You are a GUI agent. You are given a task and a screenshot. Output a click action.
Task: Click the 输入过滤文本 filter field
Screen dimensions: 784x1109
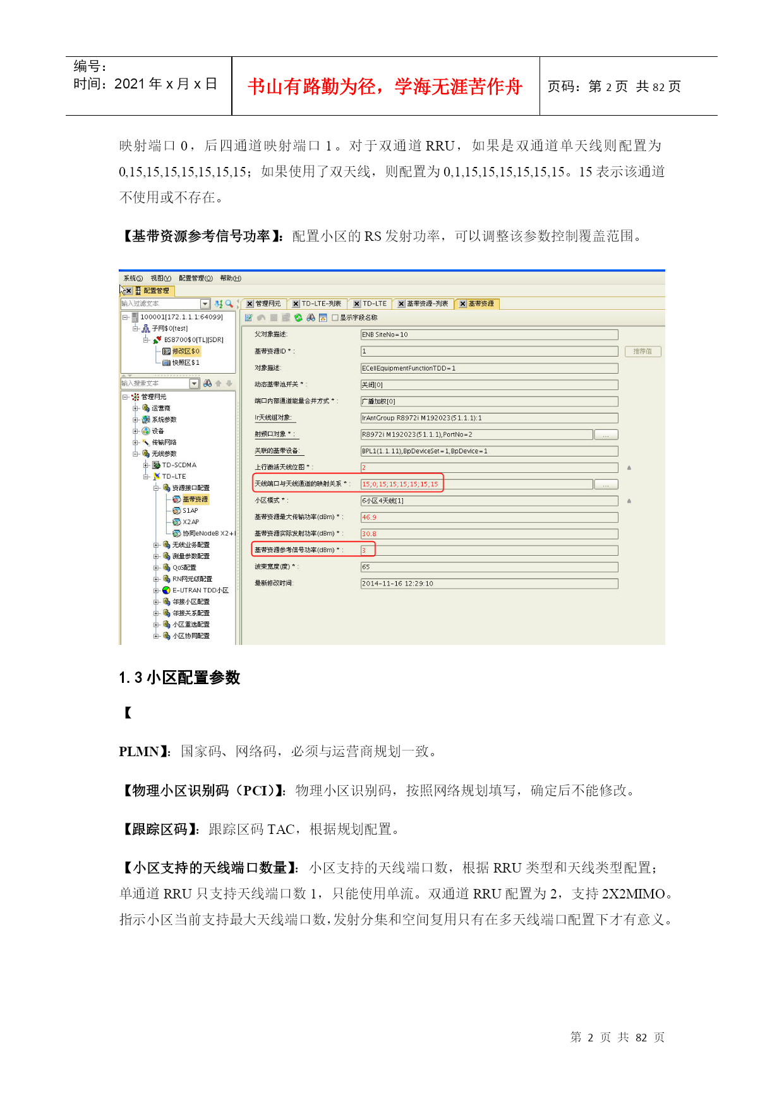(x=160, y=304)
